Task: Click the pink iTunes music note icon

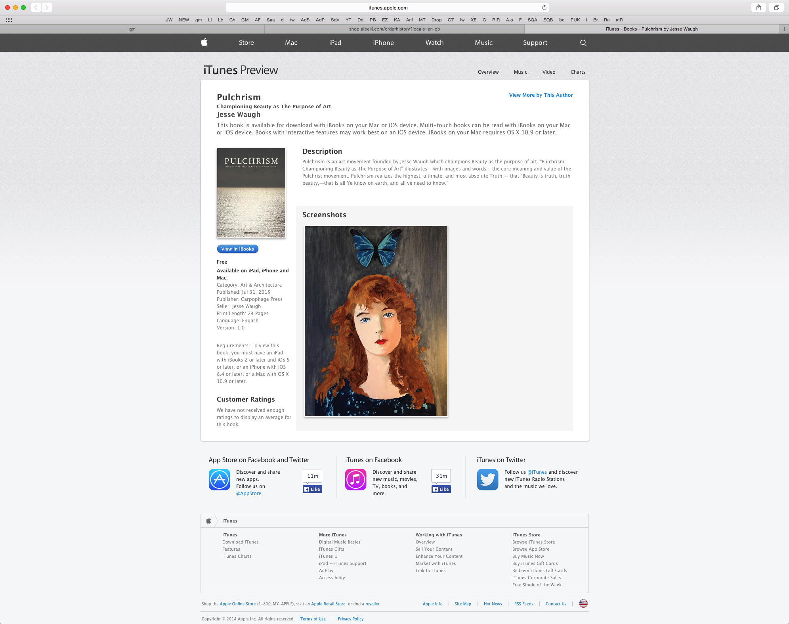Action: tap(355, 480)
